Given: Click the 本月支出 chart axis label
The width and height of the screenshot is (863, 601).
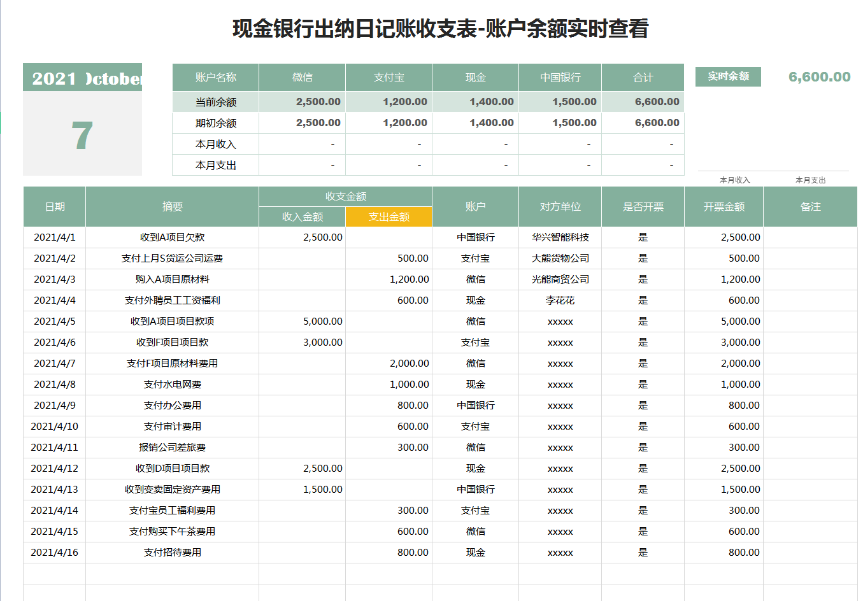Looking at the screenshot, I should 810,180.
